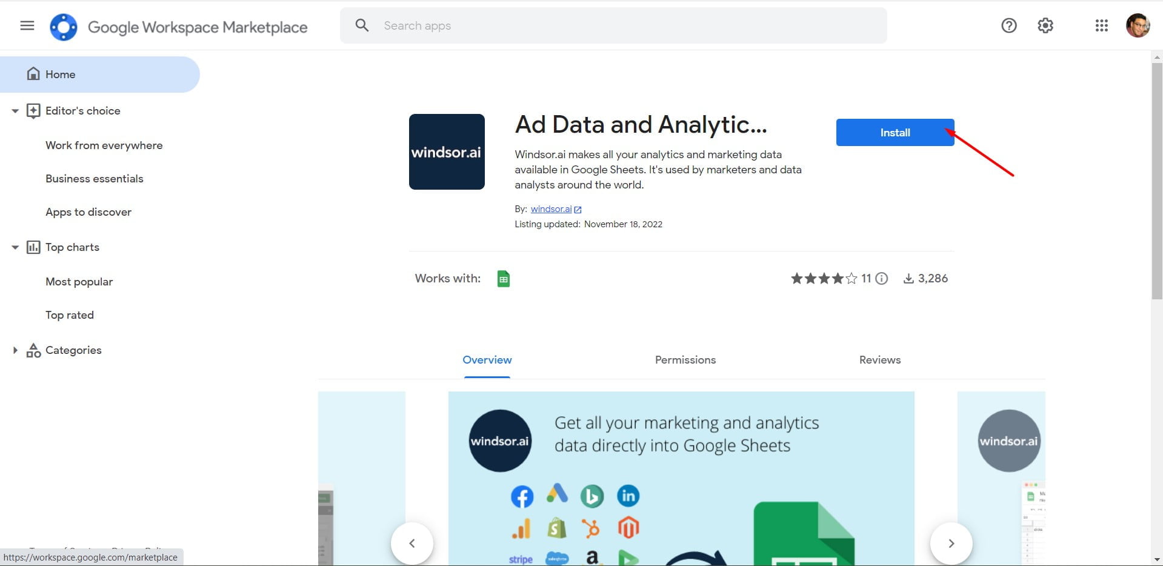Click the scrollbar up arrow
Image resolution: width=1163 pixels, height=566 pixels.
pos(1157,57)
